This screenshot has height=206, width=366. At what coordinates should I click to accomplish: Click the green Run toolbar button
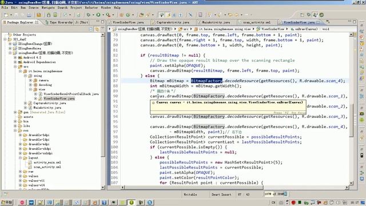(x=98, y=15)
